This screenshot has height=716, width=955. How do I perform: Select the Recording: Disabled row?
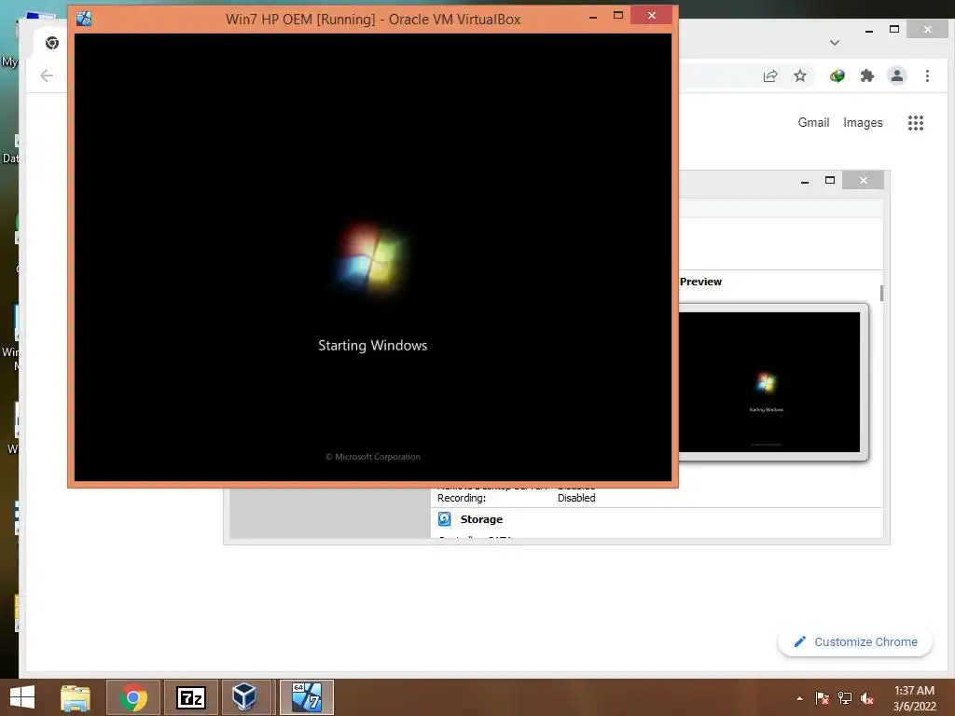point(517,498)
